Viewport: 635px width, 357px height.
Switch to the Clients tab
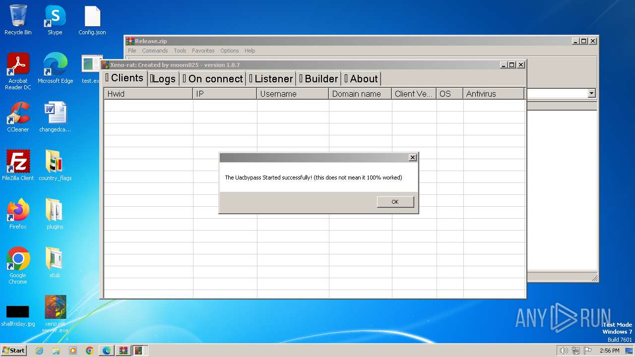click(x=125, y=78)
